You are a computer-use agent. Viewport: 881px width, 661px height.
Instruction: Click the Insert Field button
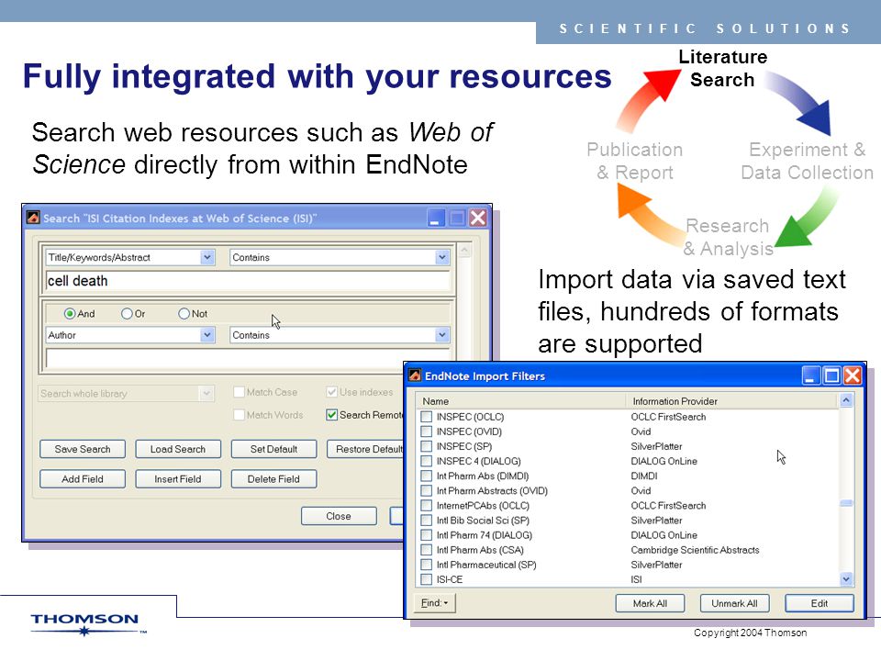pos(177,479)
